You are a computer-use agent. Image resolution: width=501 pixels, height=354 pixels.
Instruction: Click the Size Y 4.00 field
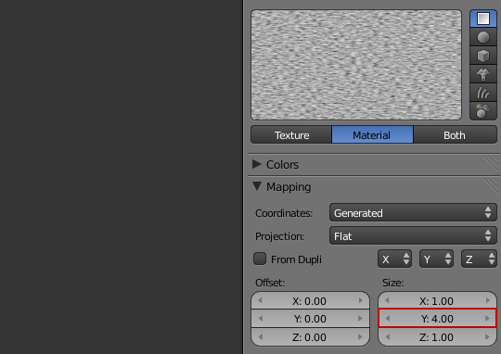pos(437,319)
